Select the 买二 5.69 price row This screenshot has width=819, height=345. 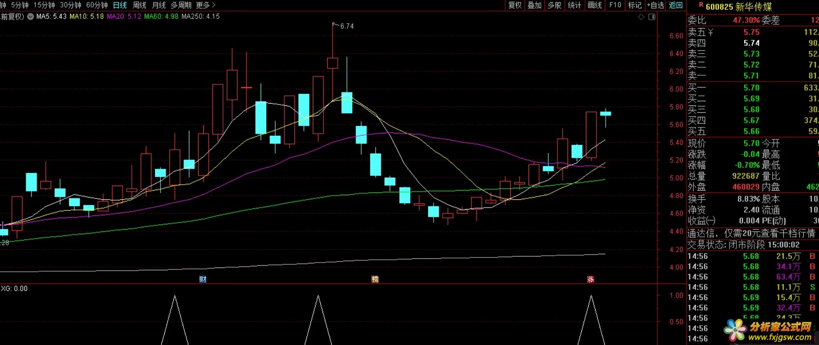coord(752,99)
